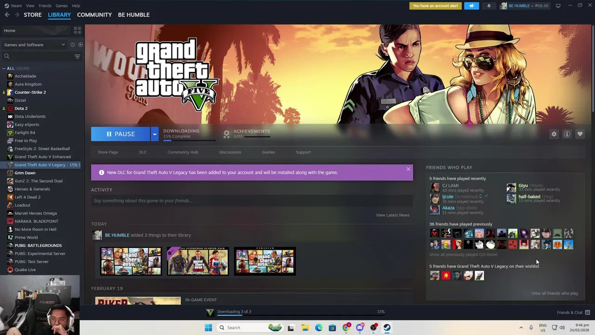Go to library Home
The width and height of the screenshot is (595, 335).
[35, 30]
